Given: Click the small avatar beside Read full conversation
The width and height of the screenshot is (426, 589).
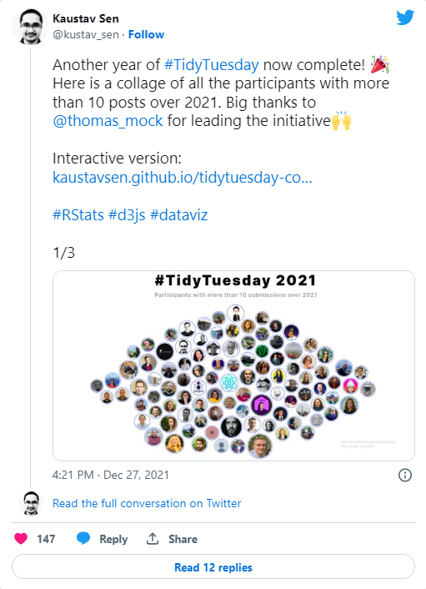Looking at the screenshot, I should click(x=31, y=503).
